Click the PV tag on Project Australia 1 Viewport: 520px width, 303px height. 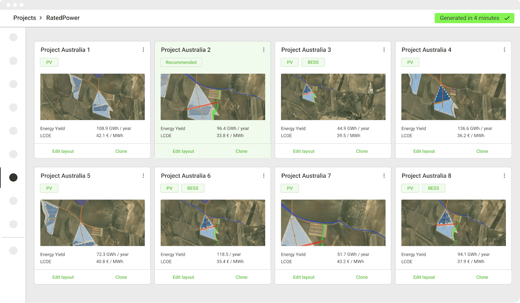coord(49,62)
